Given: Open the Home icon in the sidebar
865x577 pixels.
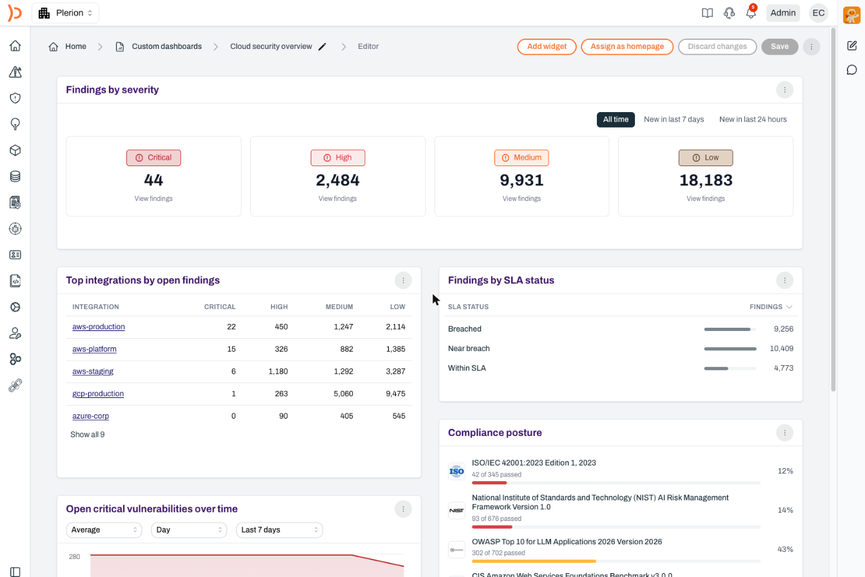Looking at the screenshot, I should 15,46.
